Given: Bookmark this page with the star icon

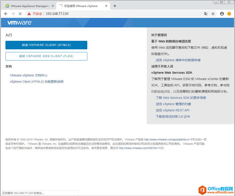Looking at the screenshot, I should [x=213, y=14].
